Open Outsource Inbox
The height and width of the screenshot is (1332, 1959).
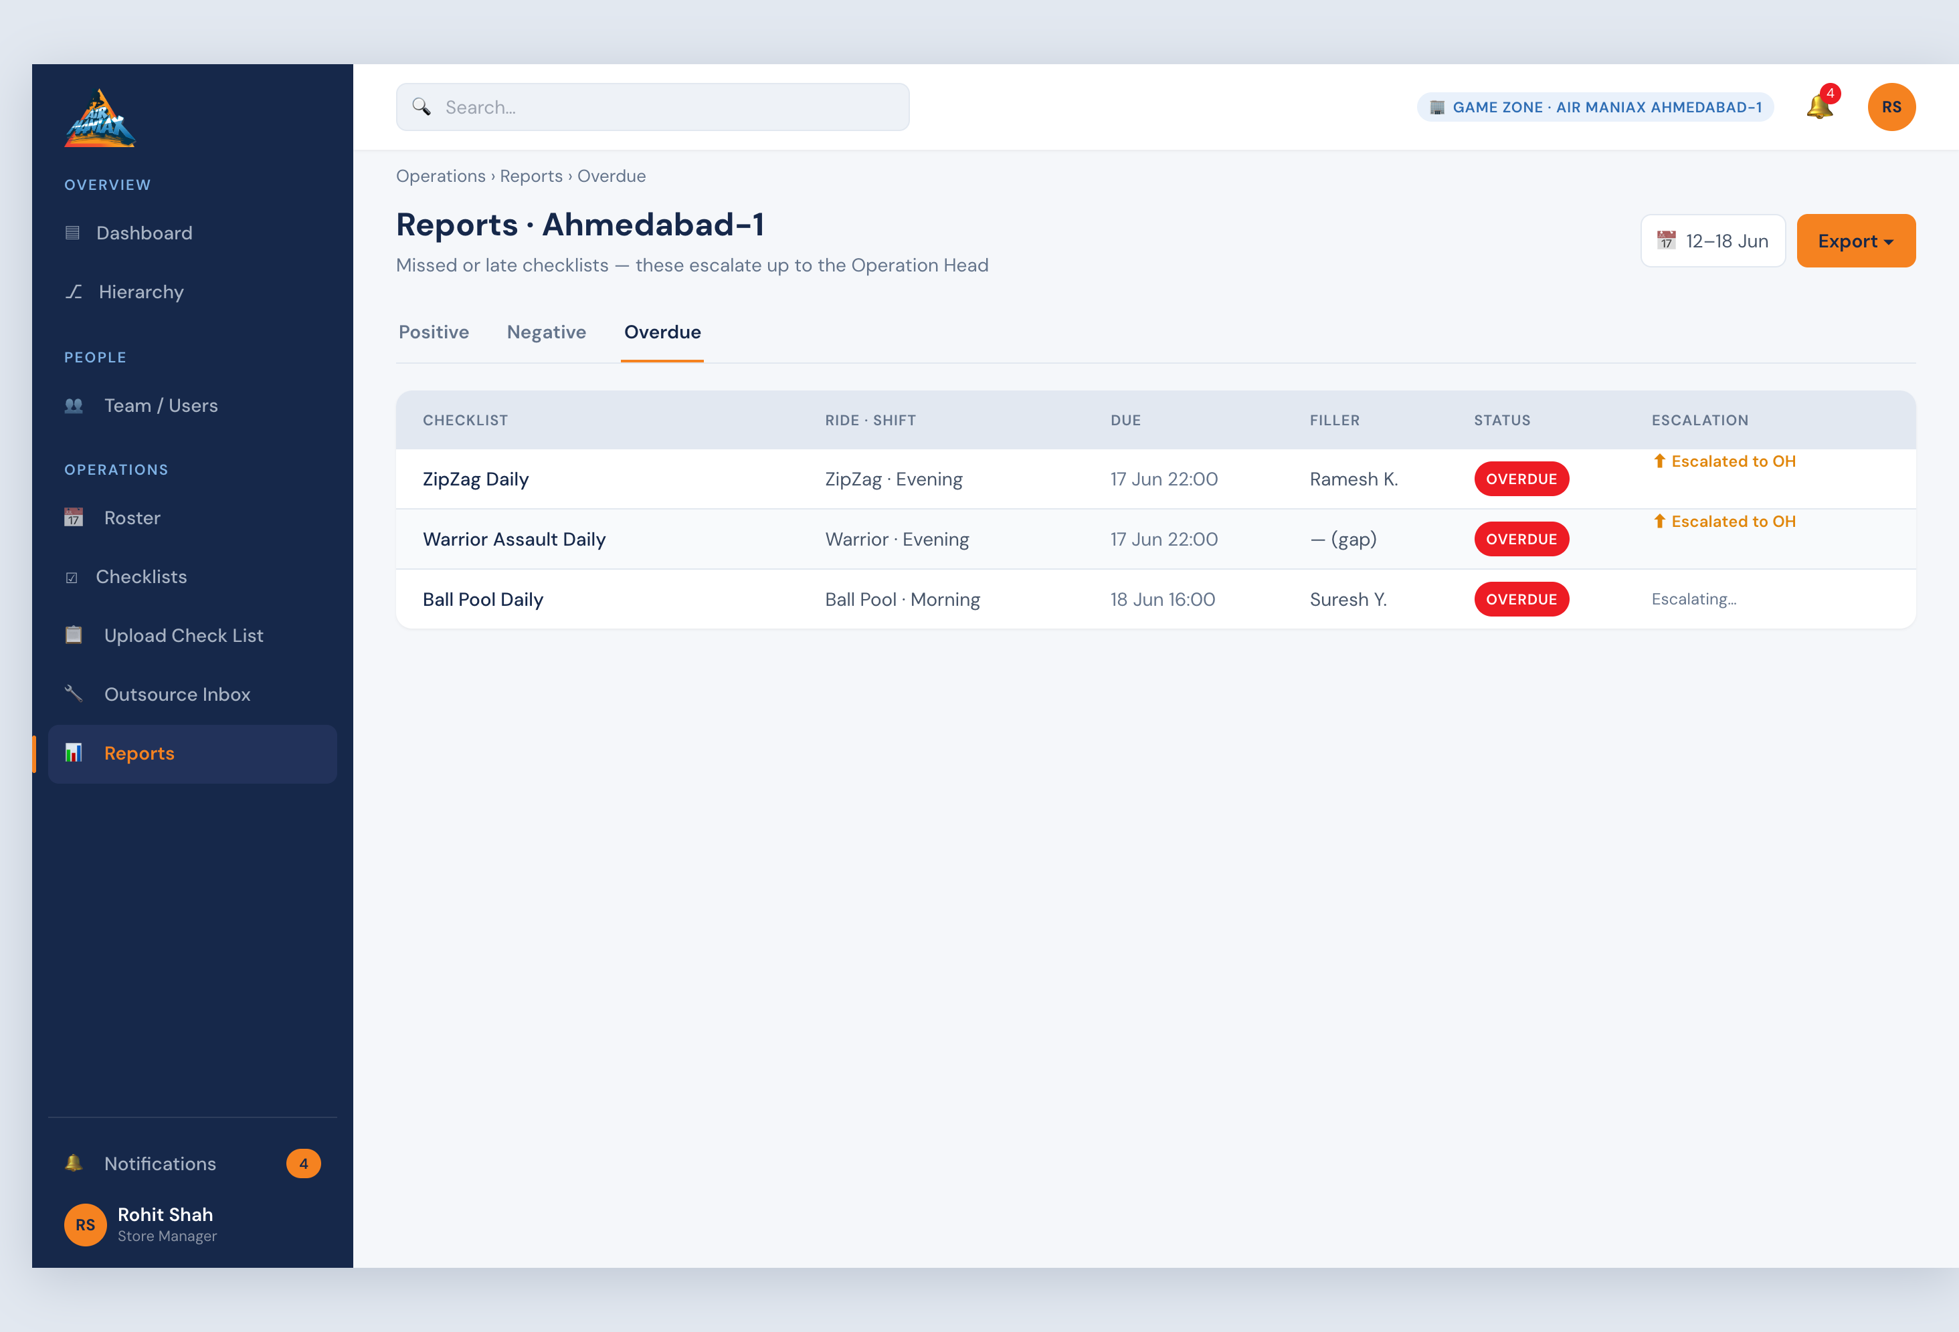pos(192,694)
